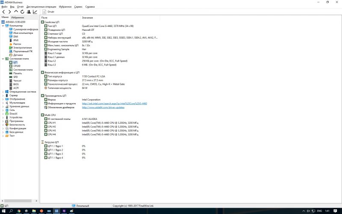
Task: Select the Чипсет tree item
Action: coord(18,80)
